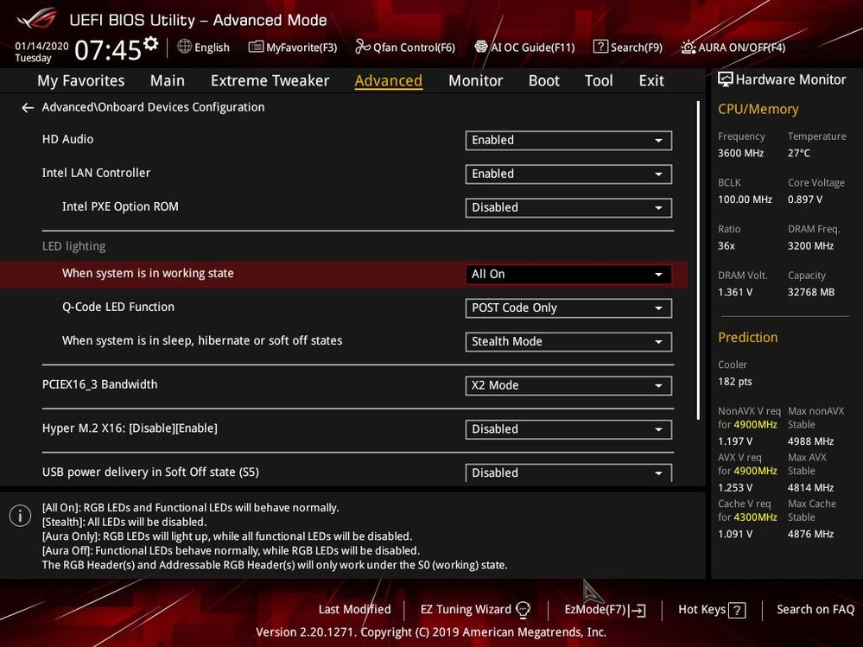Image resolution: width=863 pixels, height=647 pixels.
Task: Click the ROG logo icon
Action: pos(36,19)
